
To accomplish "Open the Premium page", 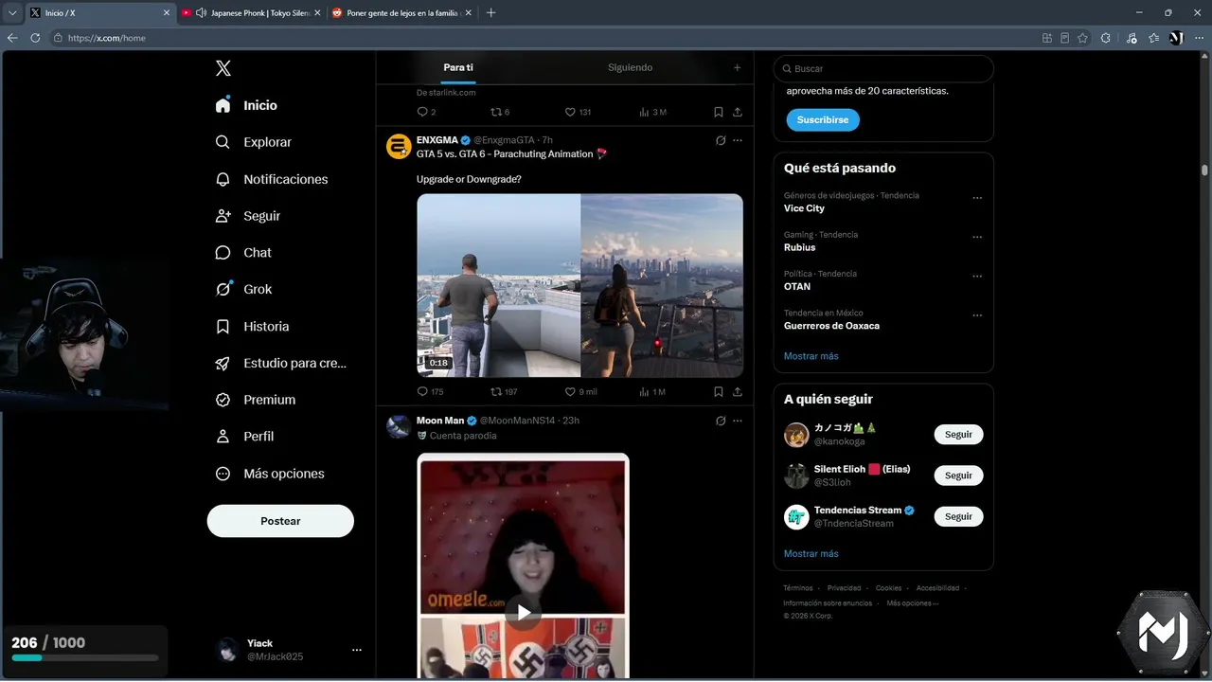I will point(256,400).
